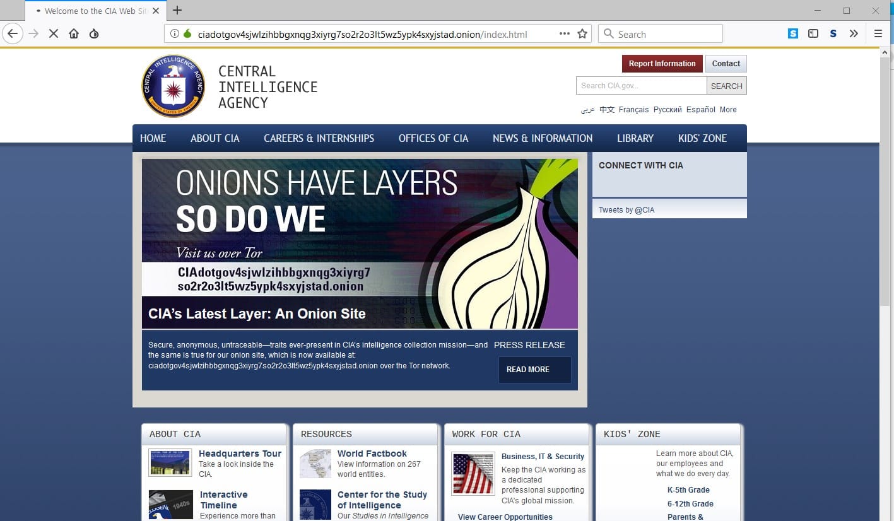Click the blue S extension icon
Image resolution: width=894 pixels, height=521 pixels.
[x=793, y=34]
